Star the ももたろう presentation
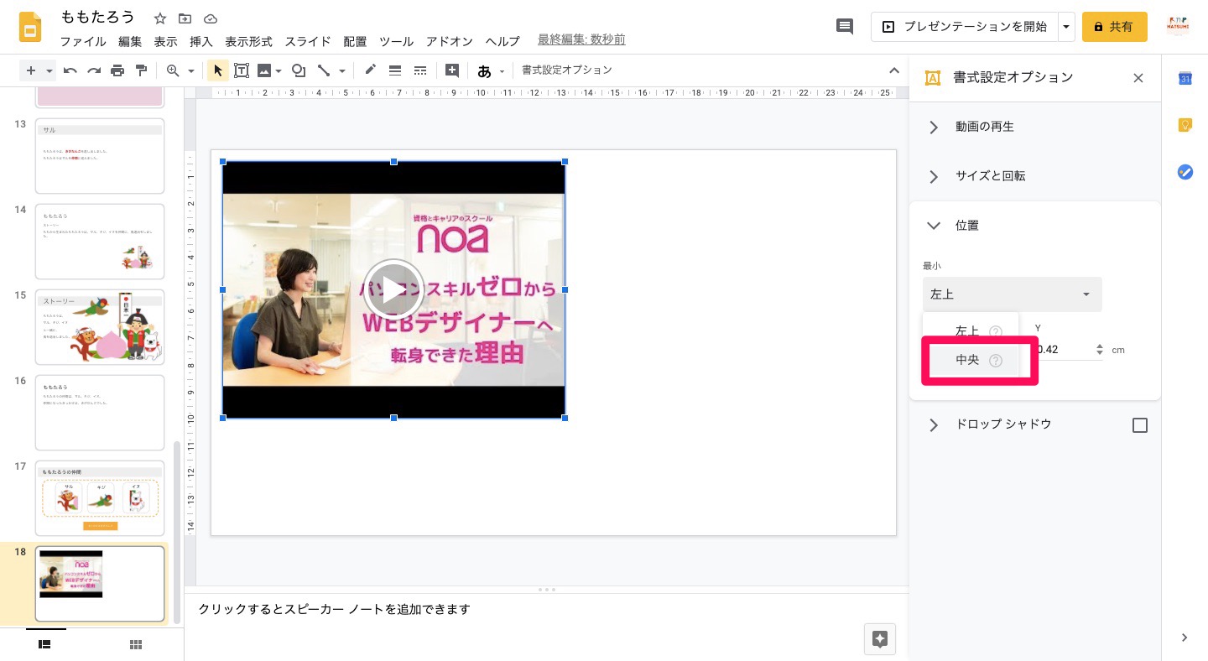This screenshot has width=1208, height=661. tap(160, 18)
